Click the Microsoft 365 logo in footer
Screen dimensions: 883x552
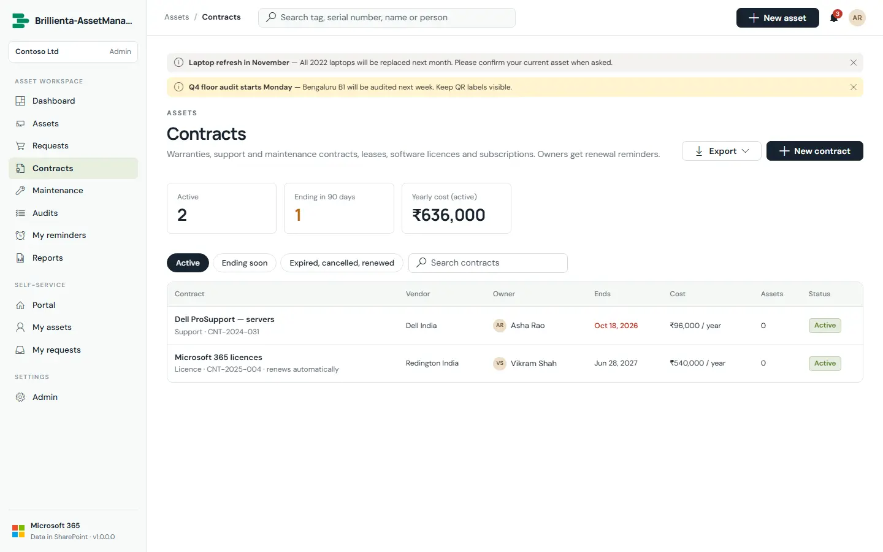pos(18,531)
